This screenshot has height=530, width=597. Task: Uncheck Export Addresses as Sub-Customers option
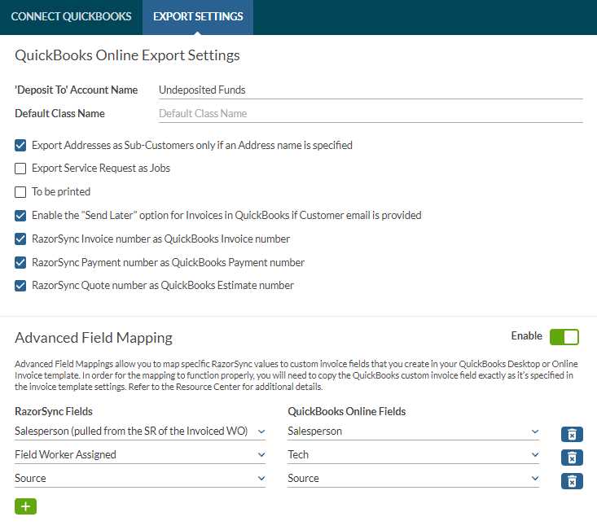tap(20, 146)
